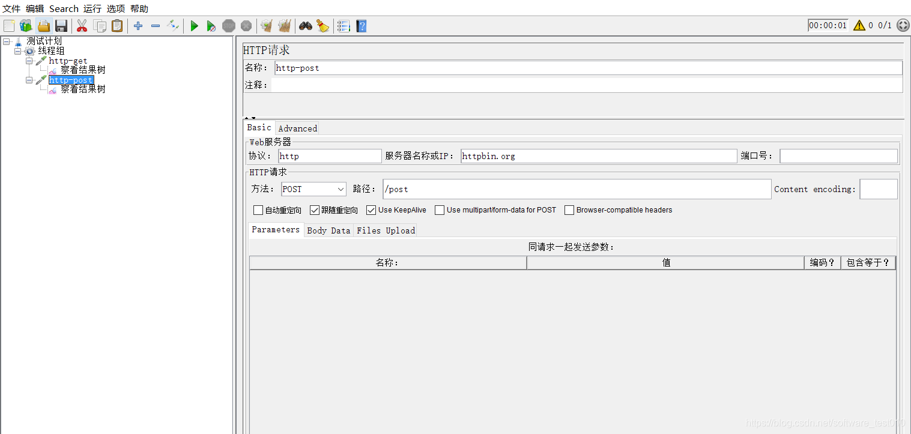Click the New test plan icon
This screenshot has width=911, height=434.
pos(9,25)
